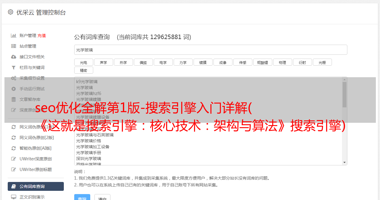The image size is (380, 200).
Task: Go to UWriter原创标题 in the sidebar
Action: click(36, 170)
